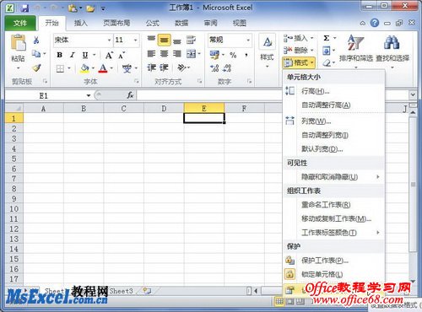Increase indent icon
This screenshot has width=422, height=312.
coord(164,67)
